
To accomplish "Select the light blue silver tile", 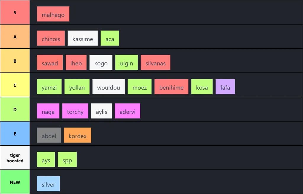I will pyautogui.click(x=48, y=184).
